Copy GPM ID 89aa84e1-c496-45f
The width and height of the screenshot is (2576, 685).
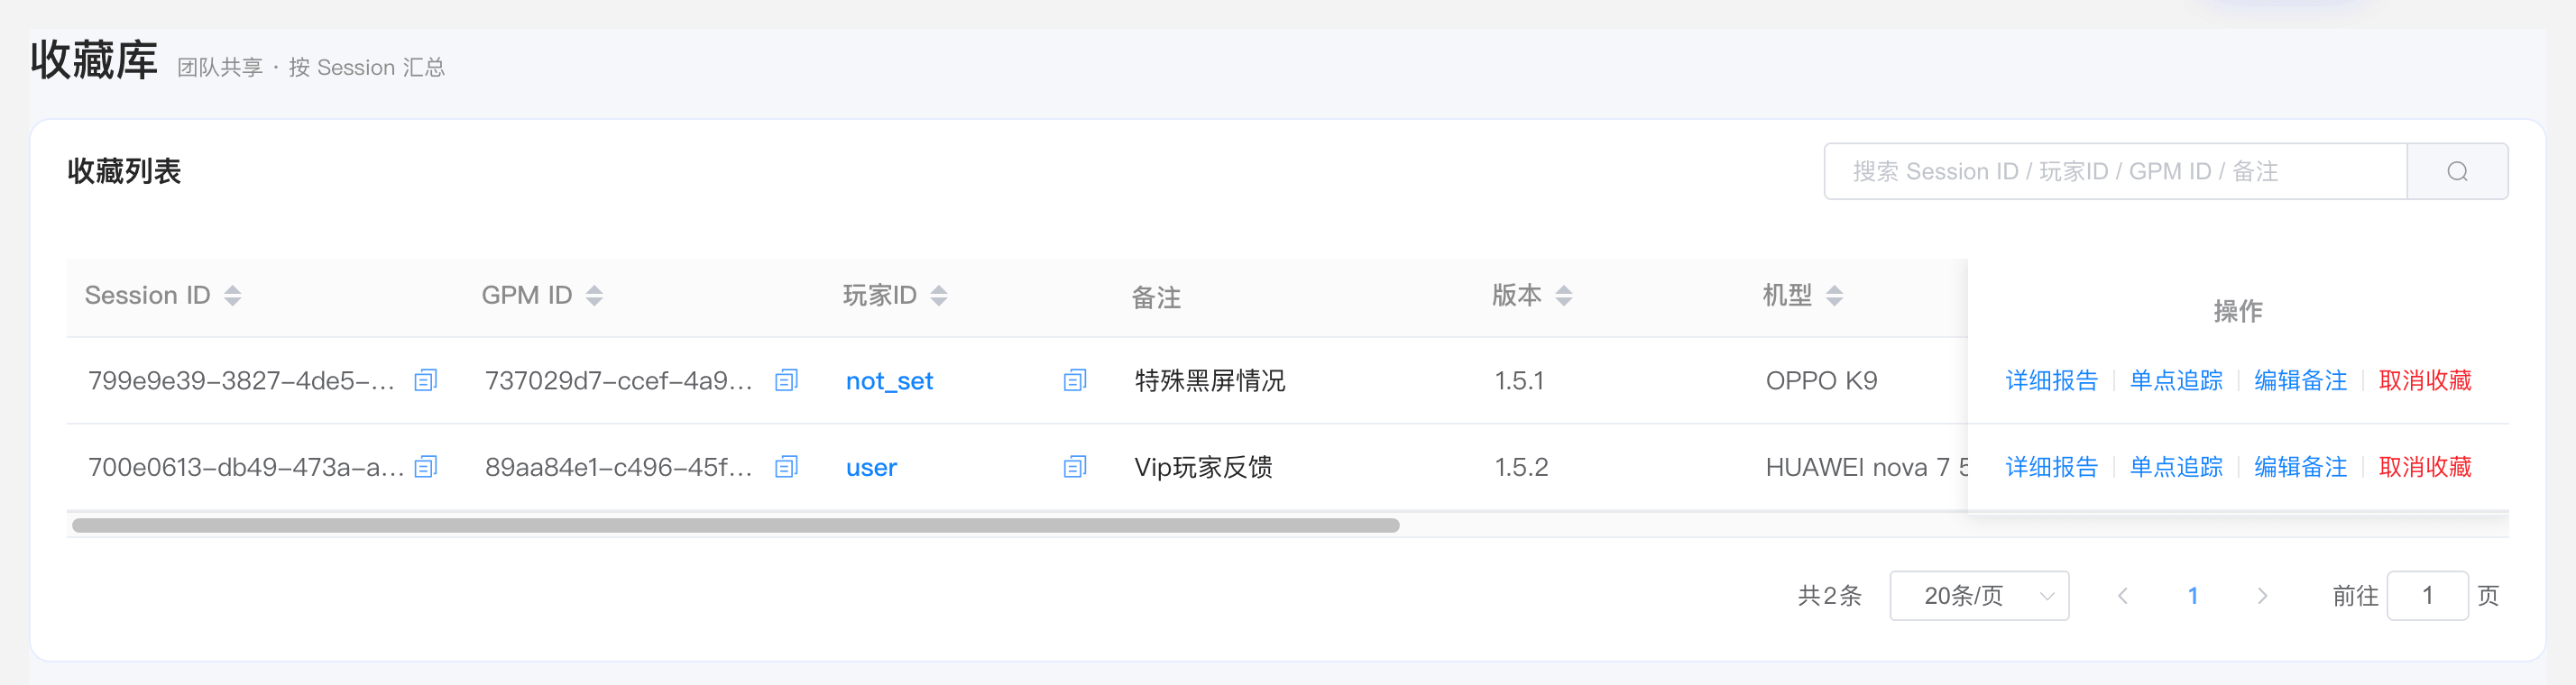(x=787, y=467)
